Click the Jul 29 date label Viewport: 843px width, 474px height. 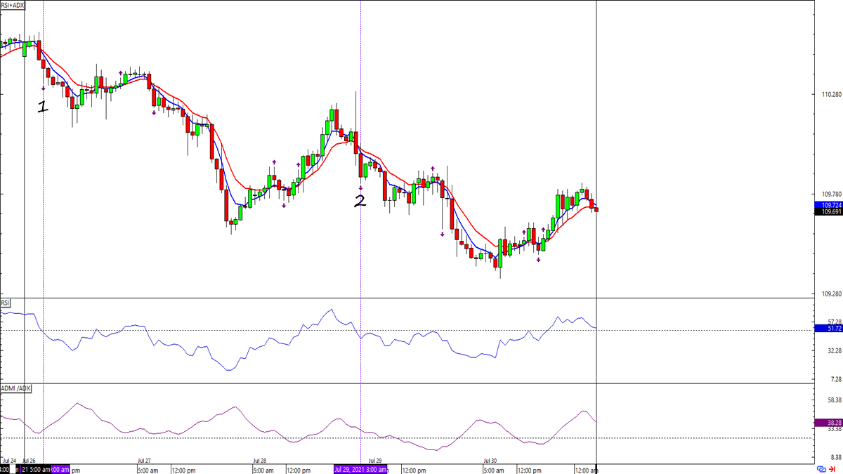[x=374, y=461]
